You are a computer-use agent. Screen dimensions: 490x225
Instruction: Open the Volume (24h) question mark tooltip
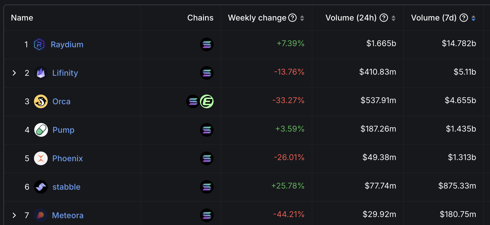383,17
